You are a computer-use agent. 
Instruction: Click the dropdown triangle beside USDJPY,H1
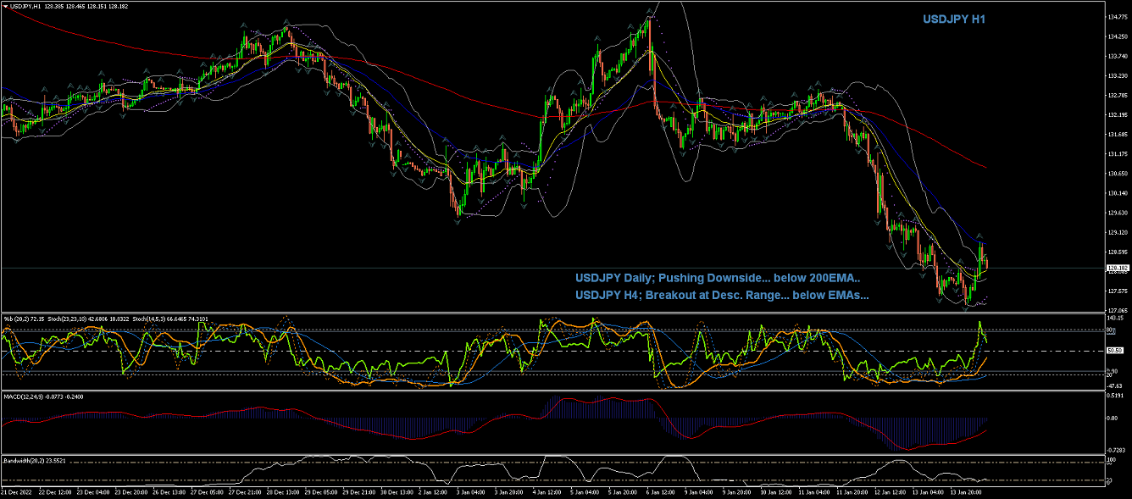[4, 6]
